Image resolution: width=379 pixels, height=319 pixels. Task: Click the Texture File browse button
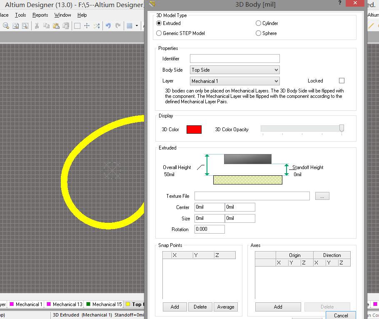click(322, 196)
